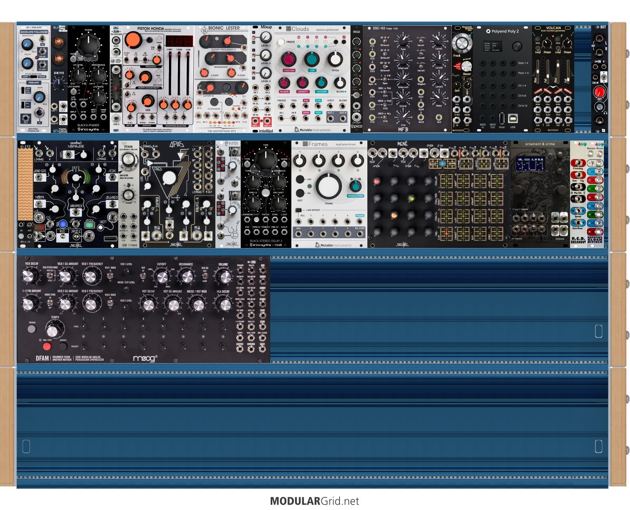Screen dimensions: 630x510
Task: Flip the Frames +10V OFFSET switch
Action: 299,210
